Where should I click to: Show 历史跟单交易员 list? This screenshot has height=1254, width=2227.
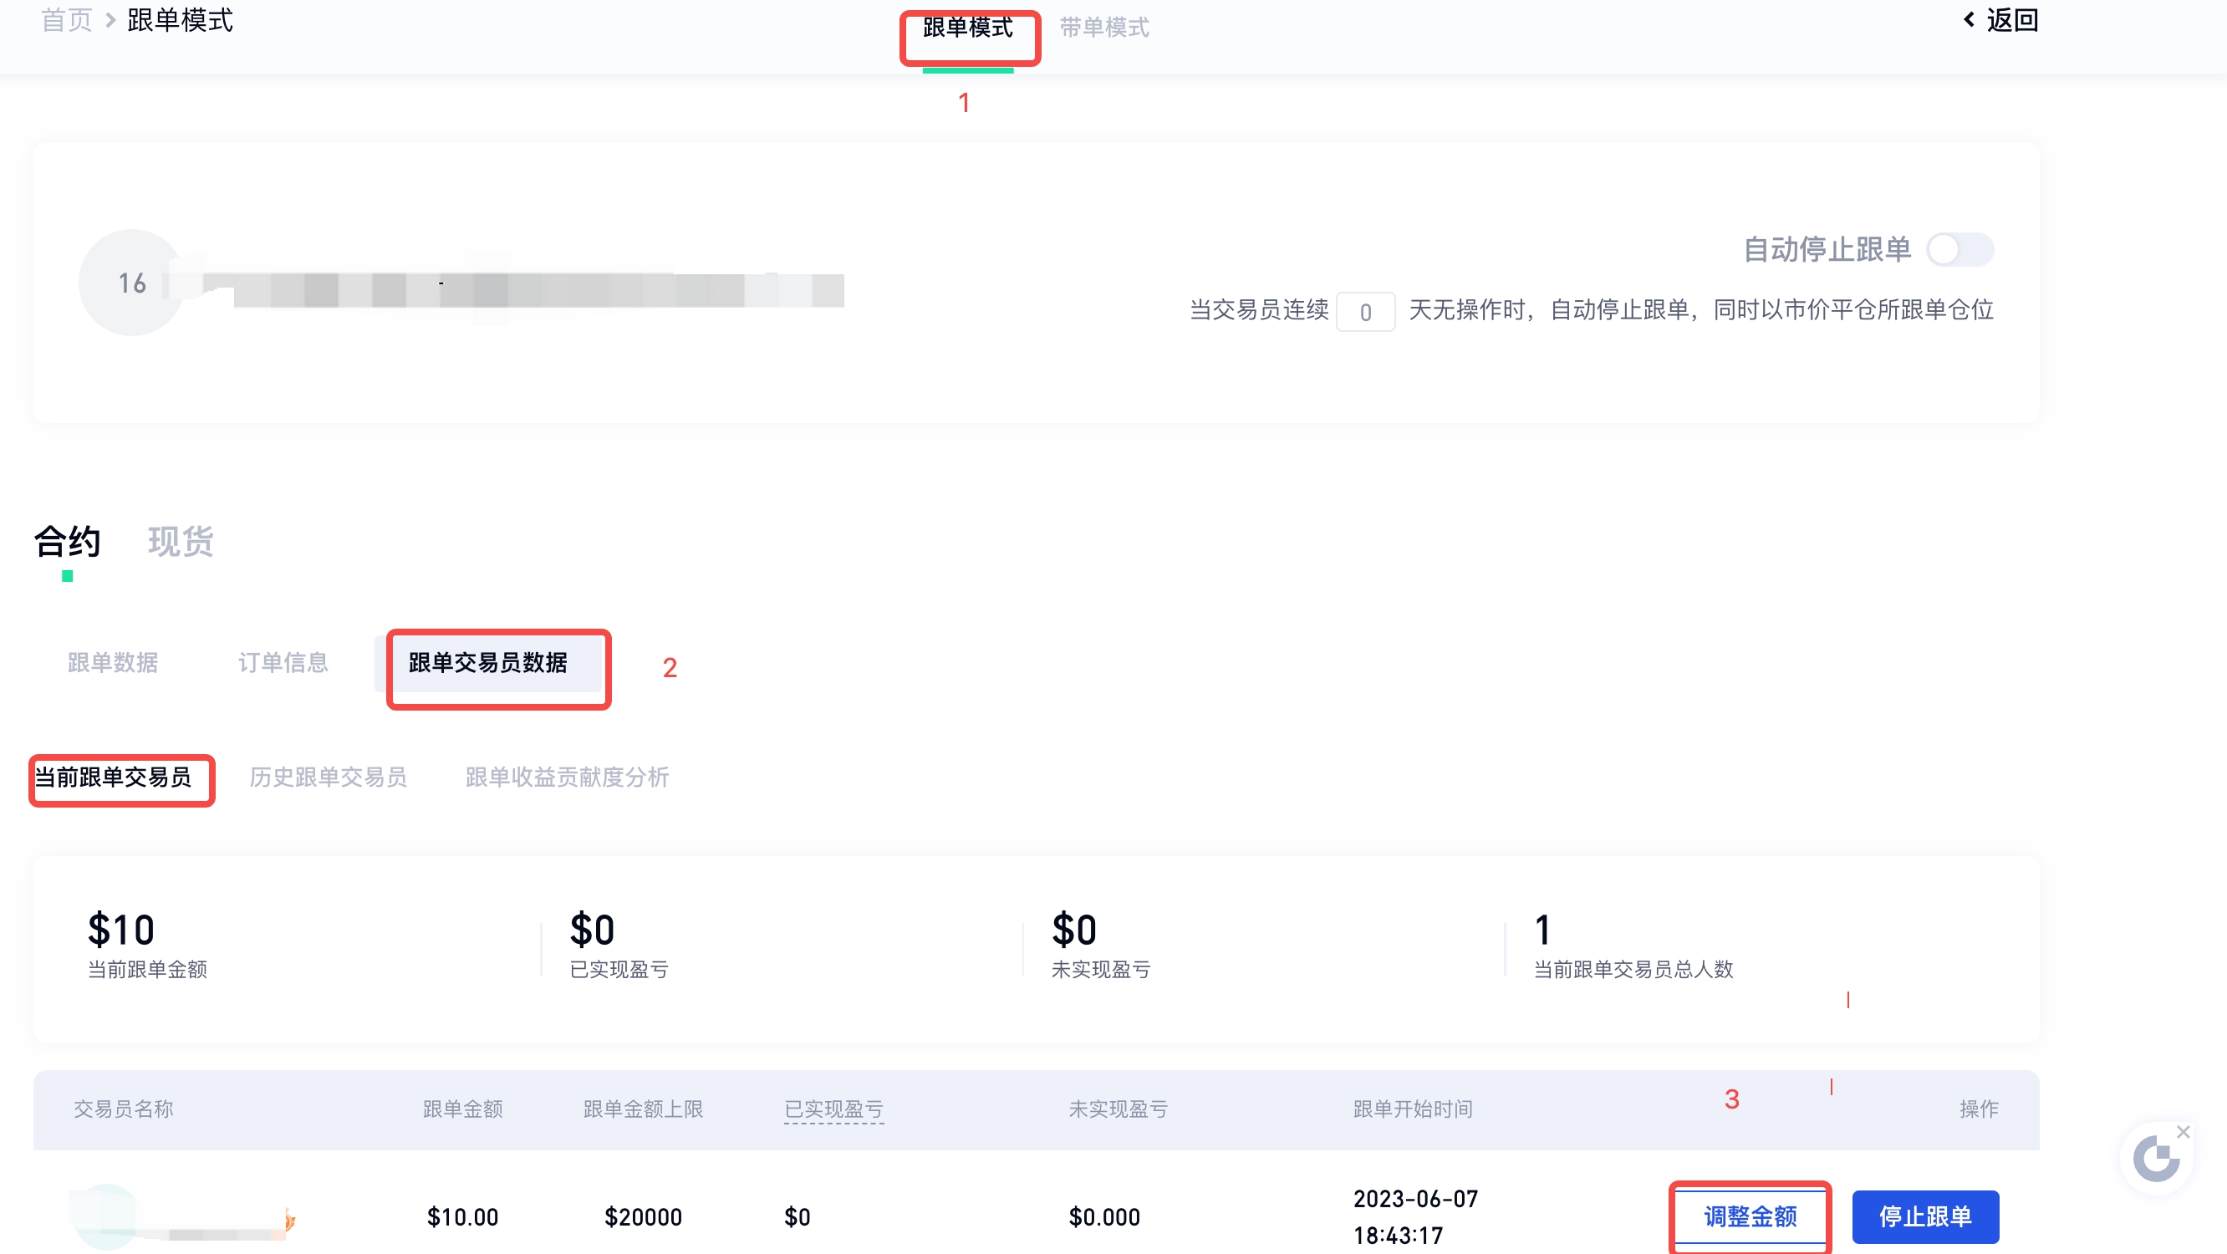tap(328, 777)
